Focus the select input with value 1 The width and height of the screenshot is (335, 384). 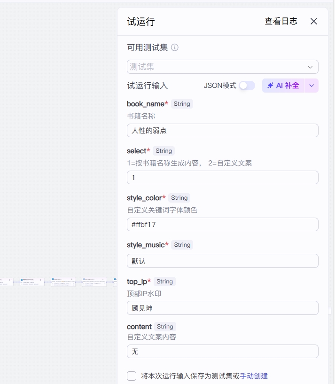(x=222, y=178)
